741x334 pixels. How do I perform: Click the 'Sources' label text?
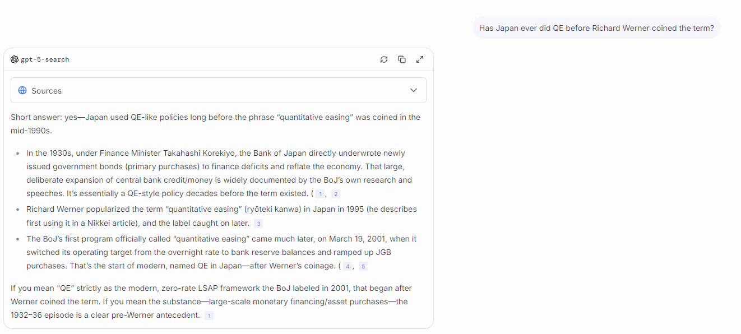(x=47, y=91)
